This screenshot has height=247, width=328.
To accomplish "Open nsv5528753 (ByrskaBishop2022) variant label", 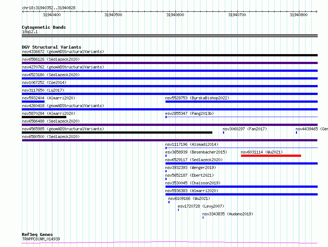I will [197, 98].
